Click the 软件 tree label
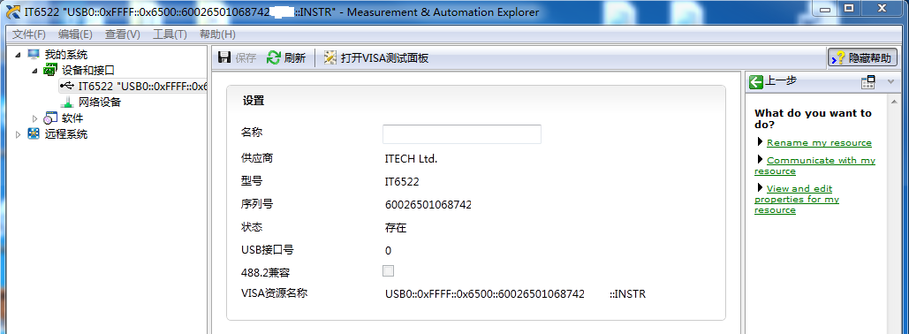 click(72, 118)
